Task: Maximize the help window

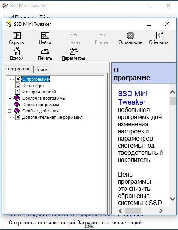Action: click(x=149, y=24)
